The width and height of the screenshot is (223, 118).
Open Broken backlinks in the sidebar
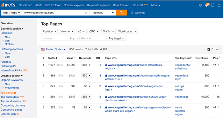(x=9, y=44)
